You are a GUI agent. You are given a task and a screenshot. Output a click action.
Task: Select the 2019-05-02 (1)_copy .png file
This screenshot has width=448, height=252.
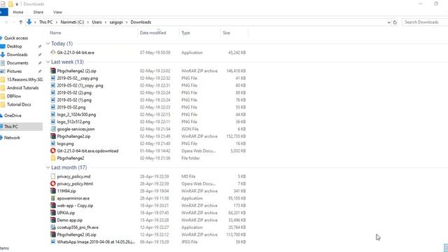tap(80, 85)
